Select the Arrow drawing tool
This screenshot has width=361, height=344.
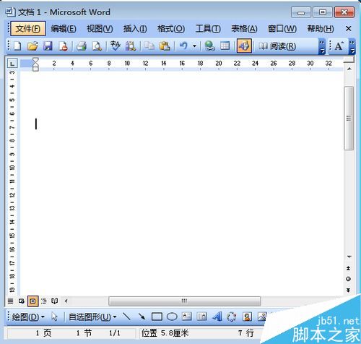pos(142,317)
